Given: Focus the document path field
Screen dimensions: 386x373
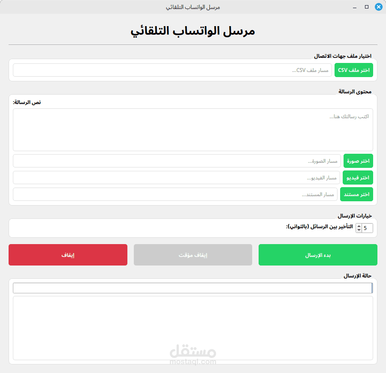Looking at the screenshot, I should 175,194.
